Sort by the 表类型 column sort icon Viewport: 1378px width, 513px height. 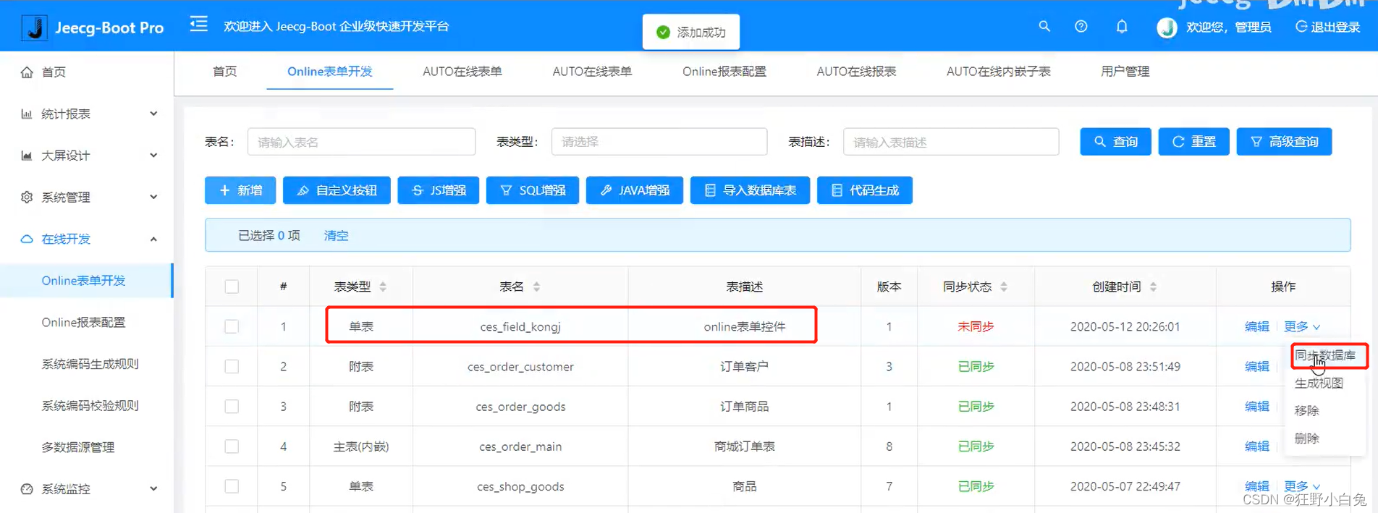383,287
